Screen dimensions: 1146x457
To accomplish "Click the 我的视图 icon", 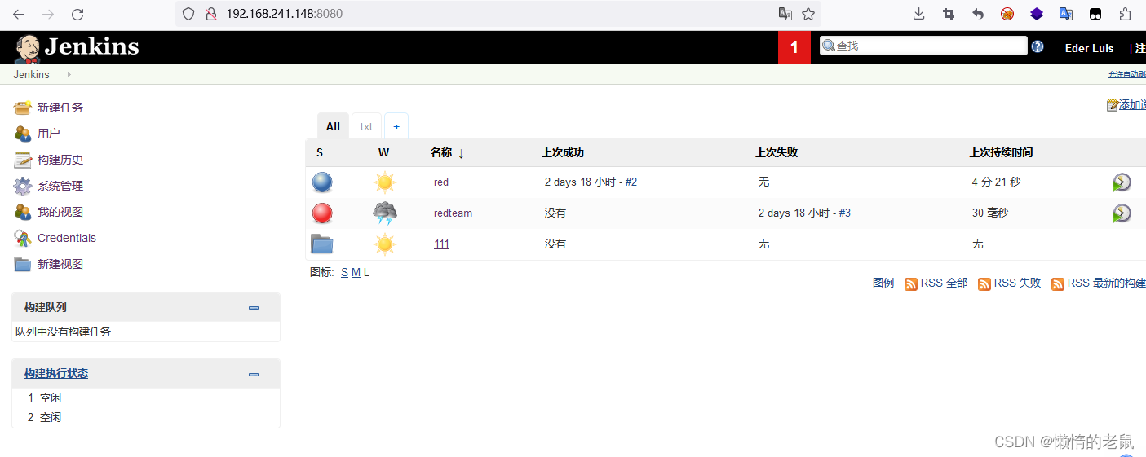I will (23, 212).
